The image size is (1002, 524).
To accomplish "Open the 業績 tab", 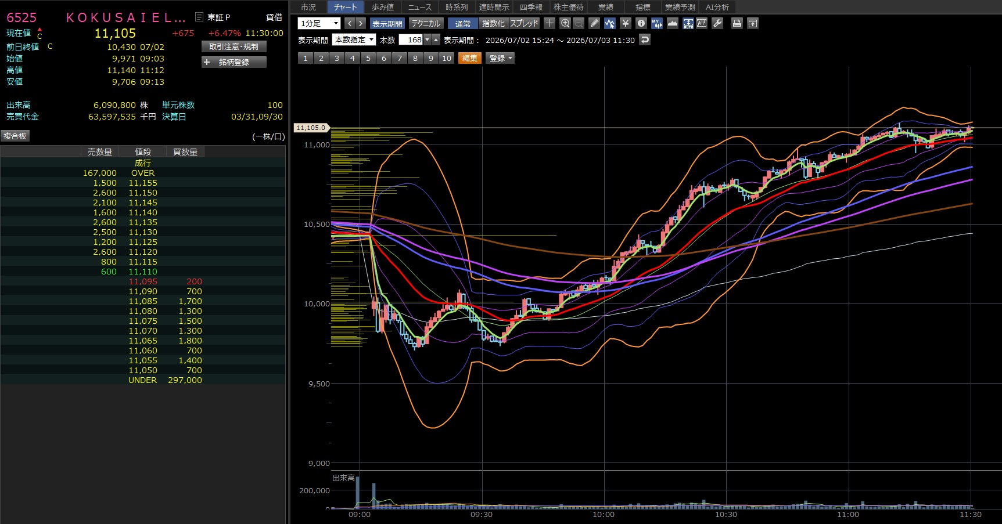I will [x=606, y=7].
